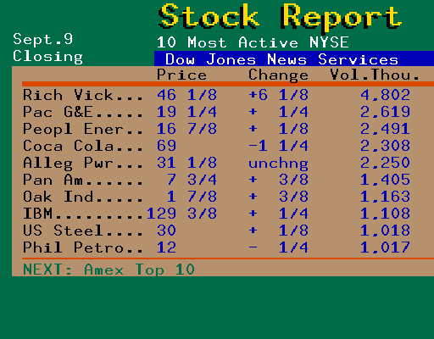Select the Peopl Ener stock name

(73, 130)
